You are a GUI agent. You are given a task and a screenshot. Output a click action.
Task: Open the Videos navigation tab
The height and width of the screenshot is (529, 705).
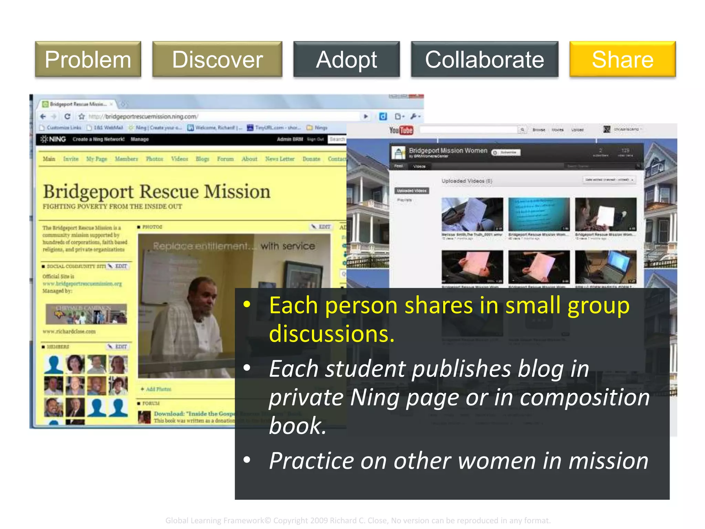coord(180,159)
